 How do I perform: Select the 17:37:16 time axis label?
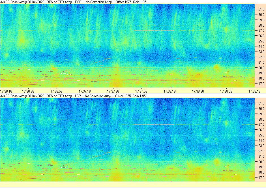tap(85, 91)
